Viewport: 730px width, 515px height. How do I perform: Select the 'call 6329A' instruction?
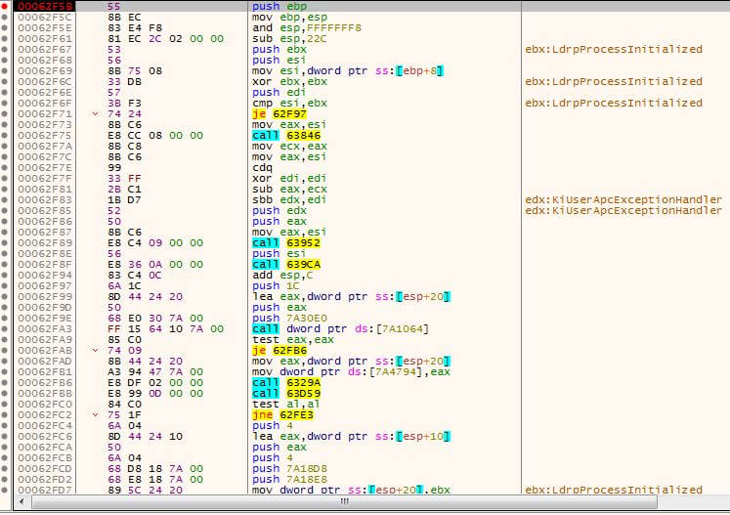point(286,383)
